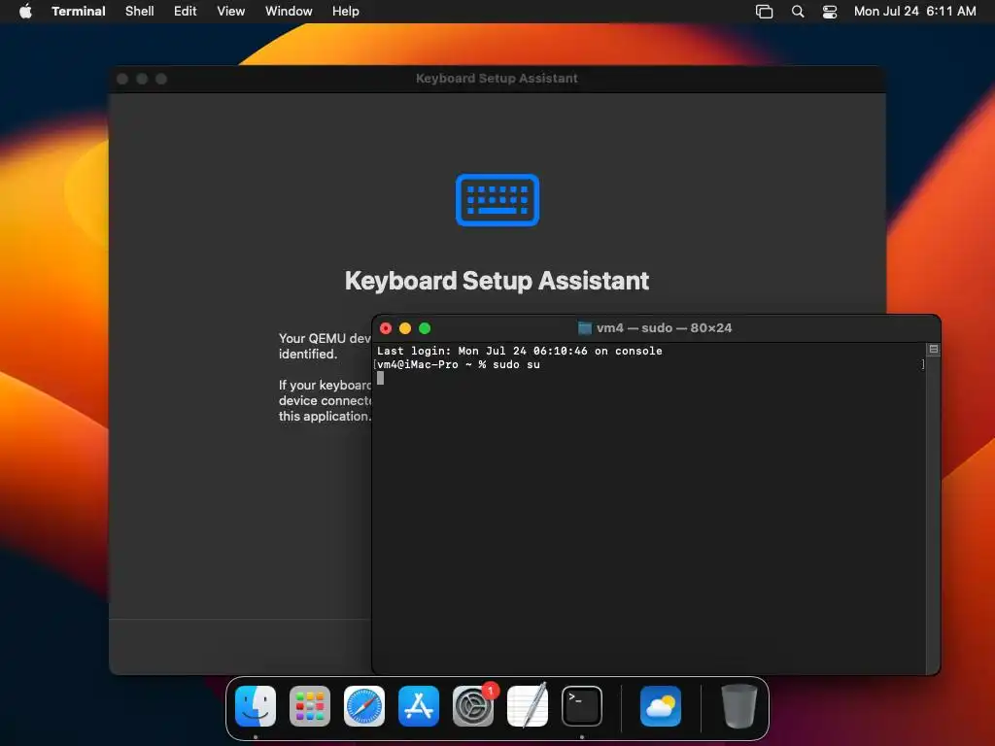This screenshot has height=746, width=995.
Task: Open the Weather app from the Dock
Action: point(661,706)
